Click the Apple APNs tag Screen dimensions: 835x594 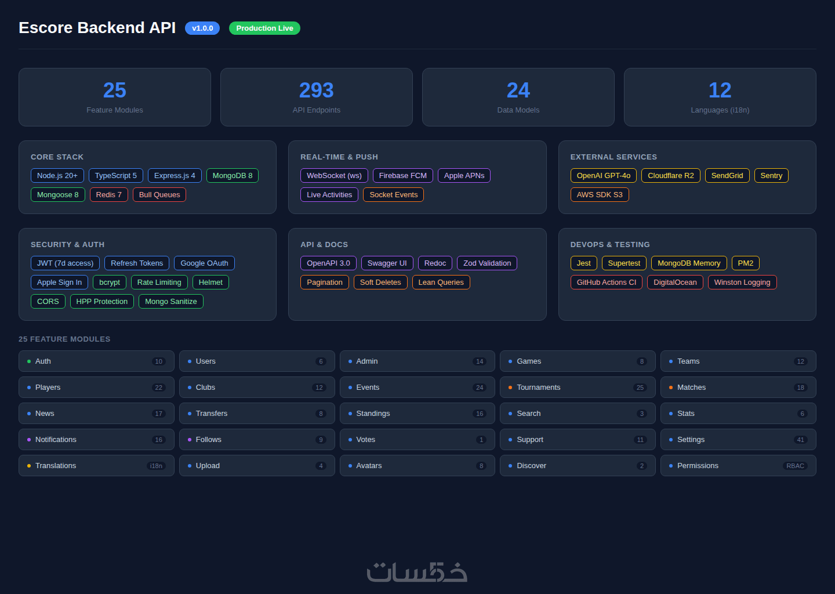[464, 175]
